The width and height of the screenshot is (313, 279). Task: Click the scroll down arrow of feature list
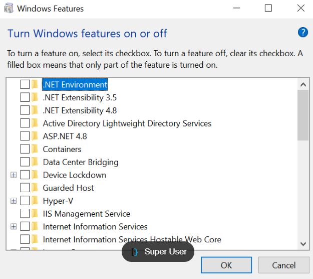[x=302, y=244]
